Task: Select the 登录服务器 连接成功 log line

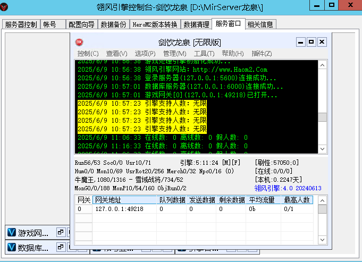Action: pyautogui.click(x=176, y=78)
